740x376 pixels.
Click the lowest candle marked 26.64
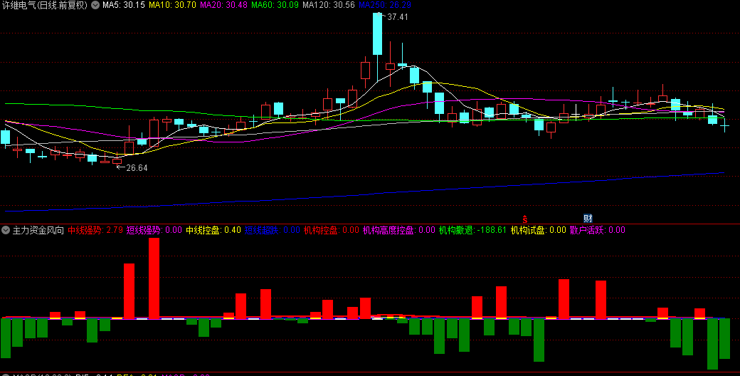tap(117, 161)
